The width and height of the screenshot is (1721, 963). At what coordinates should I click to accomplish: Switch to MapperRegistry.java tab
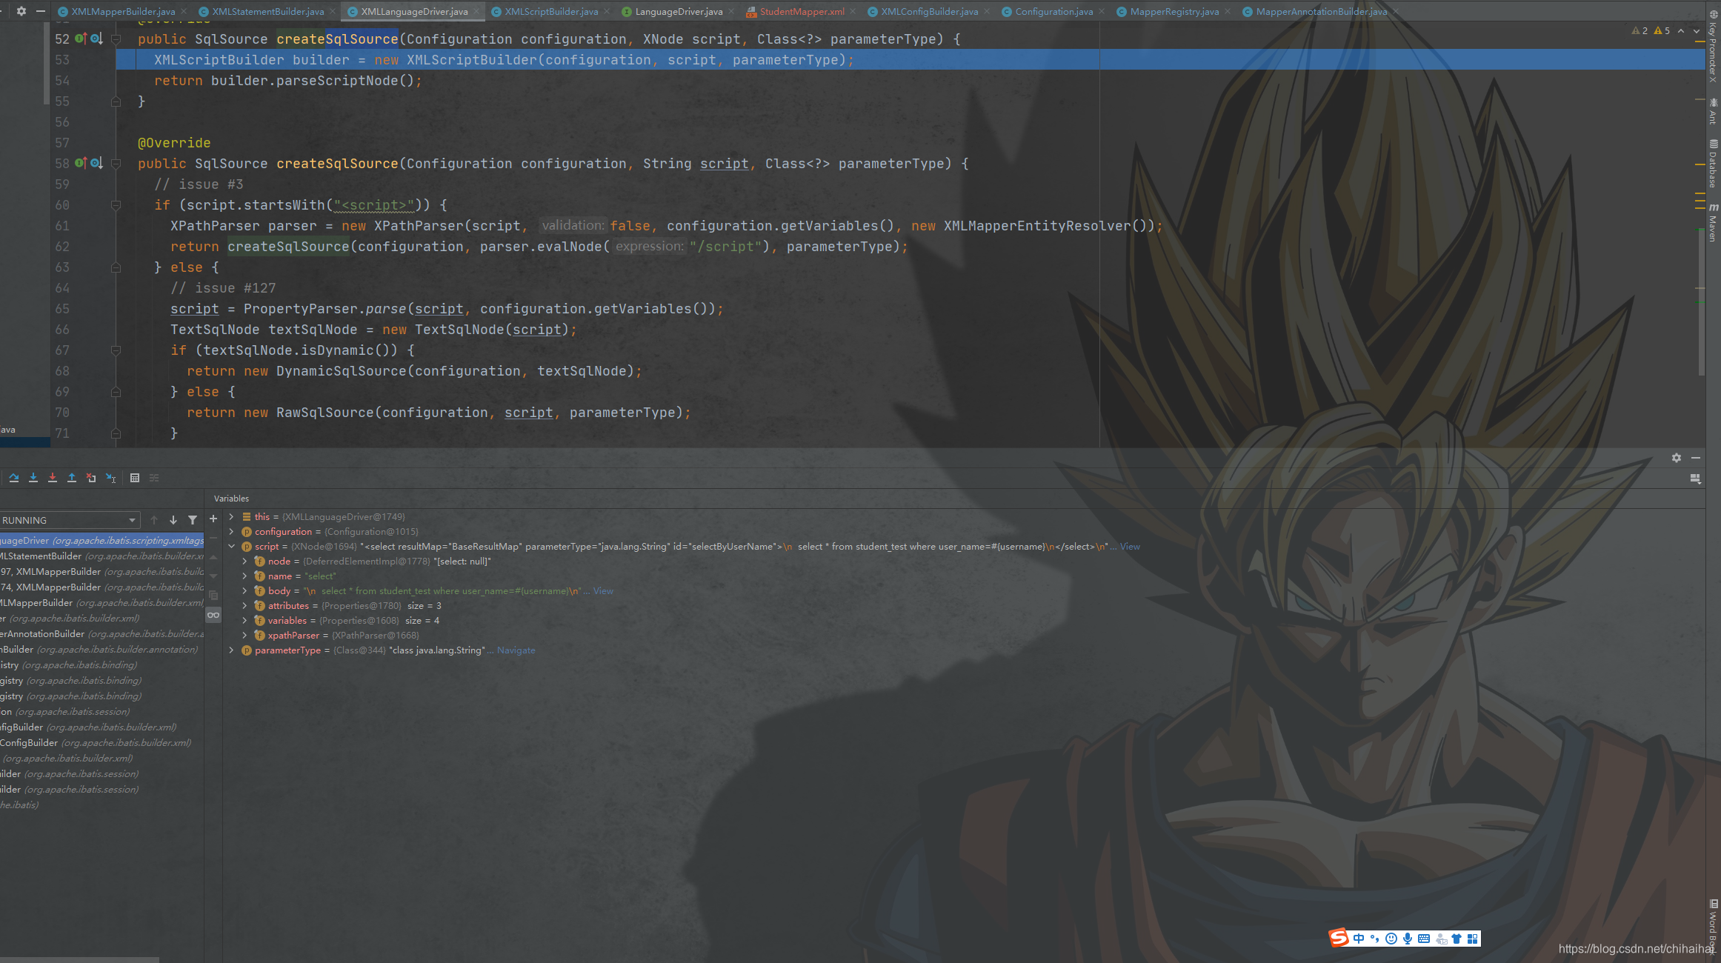point(1174,11)
